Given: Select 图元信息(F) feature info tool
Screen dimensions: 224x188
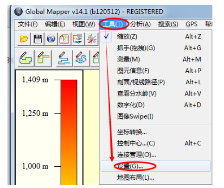Looking at the screenshot, I should pos(155,71).
